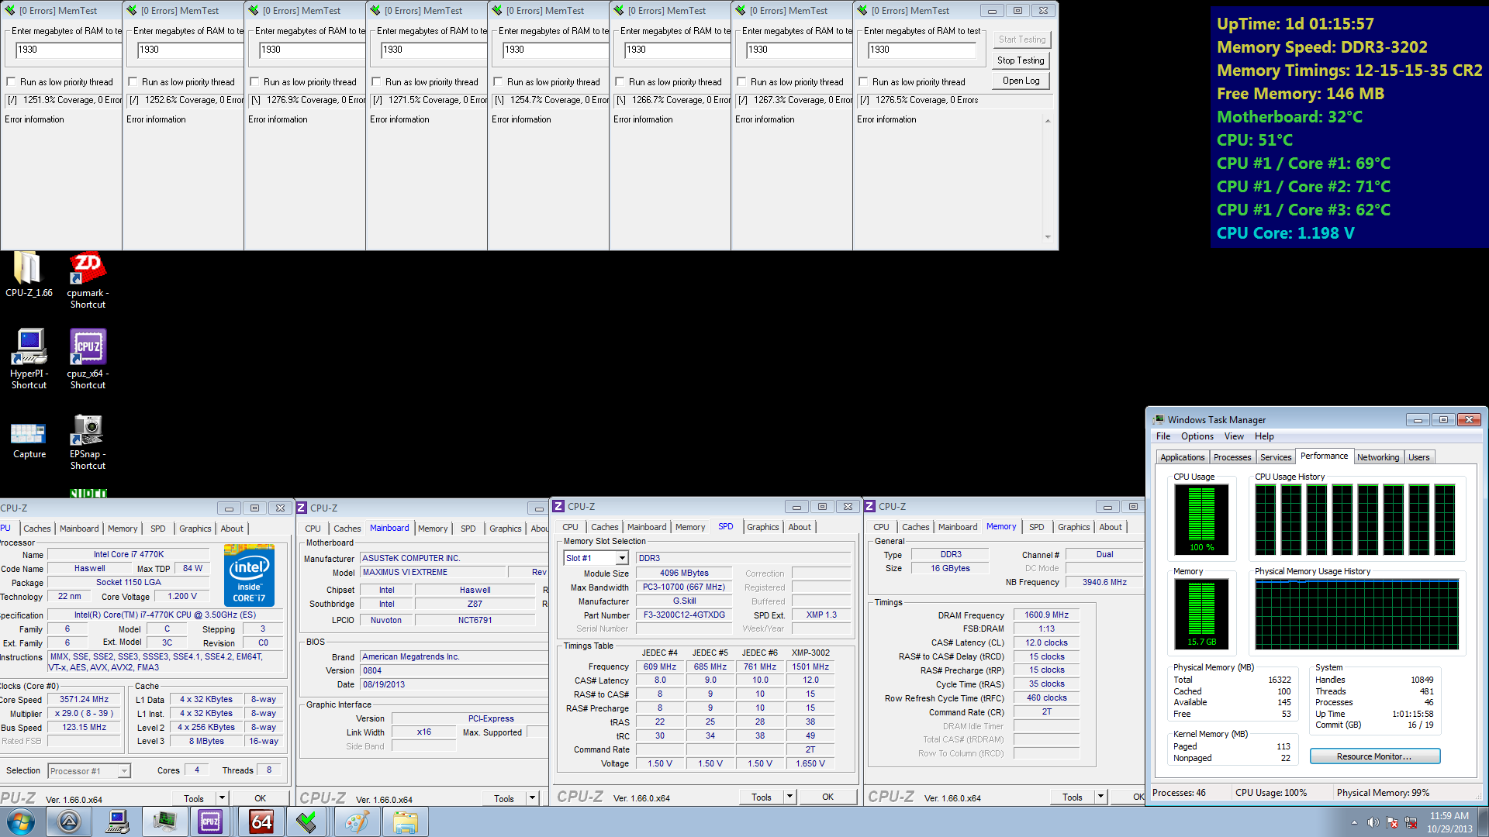
Task: Click the Core Speed value 3571.24 MHz
Action: 84,699
